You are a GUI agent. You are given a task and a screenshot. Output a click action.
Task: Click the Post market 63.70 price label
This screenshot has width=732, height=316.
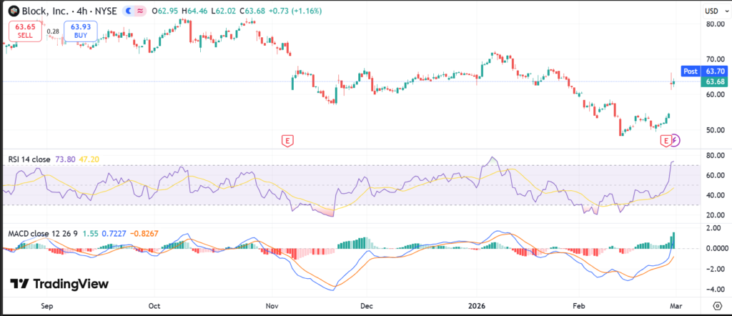point(703,71)
